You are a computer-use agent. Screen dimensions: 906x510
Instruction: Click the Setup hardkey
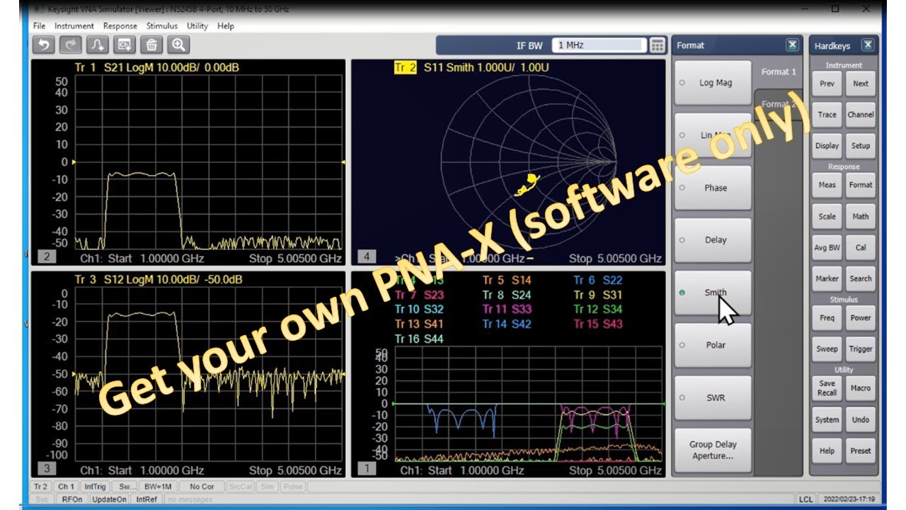pyautogui.click(x=861, y=146)
